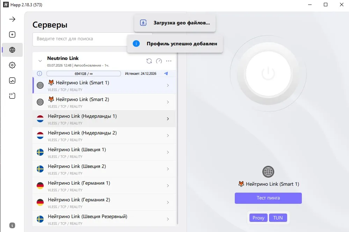Open details chevron for Швеция 1
The image size is (349, 232).
(168, 152)
